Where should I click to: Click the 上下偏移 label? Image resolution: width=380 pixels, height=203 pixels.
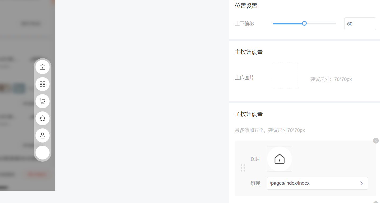245,24
